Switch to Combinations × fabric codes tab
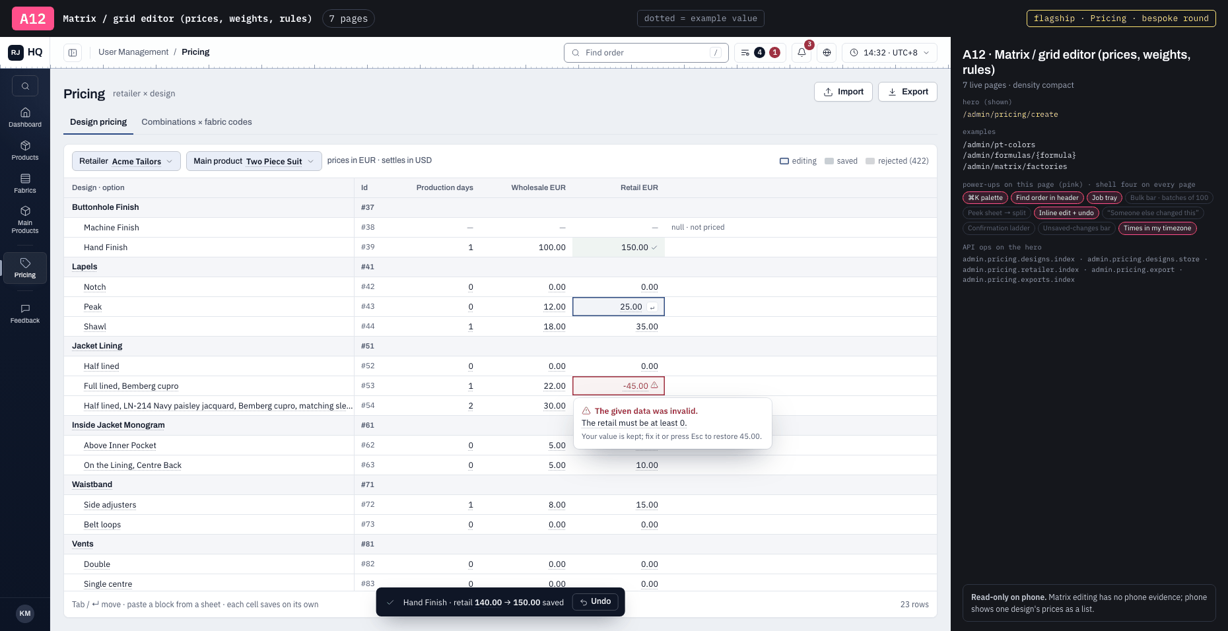The image size is (1228, 631). click(x=197, y=122)
